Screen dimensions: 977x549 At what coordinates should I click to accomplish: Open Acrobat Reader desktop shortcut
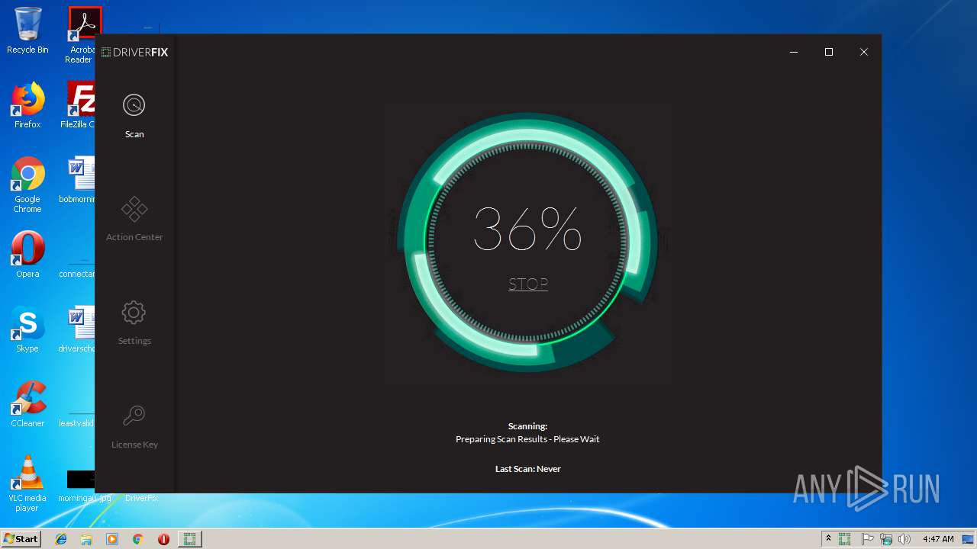(x=82, y=35)
